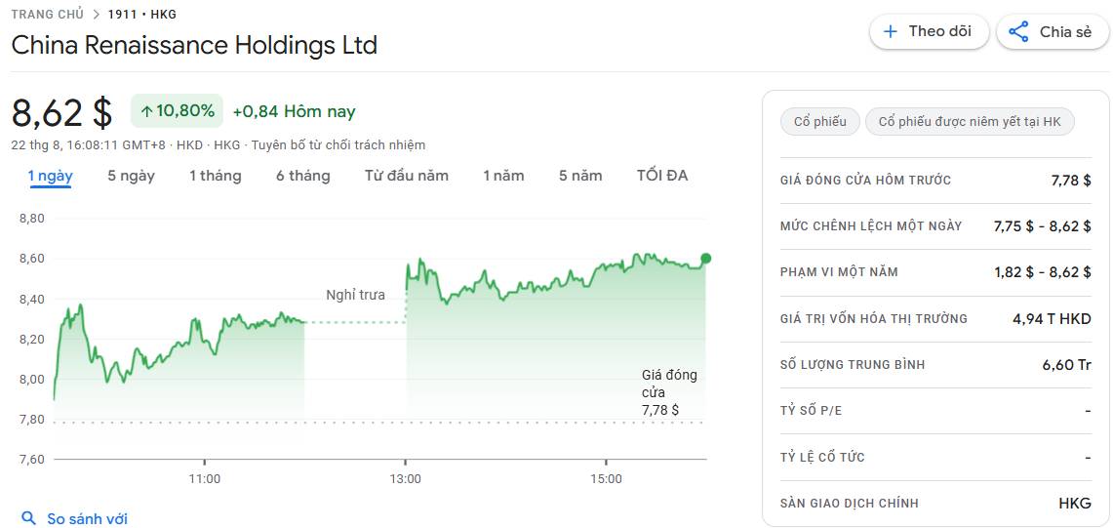Click TỶ LỆ CỔ TỨC label
Image resolution: width=1113 pixels, height=528 pixels.
pyautogui.click(x=822, y=457)
